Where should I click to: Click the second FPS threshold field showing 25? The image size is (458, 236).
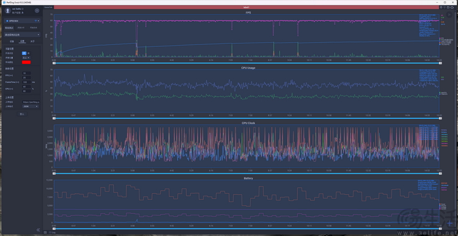(x=27, y=77)
